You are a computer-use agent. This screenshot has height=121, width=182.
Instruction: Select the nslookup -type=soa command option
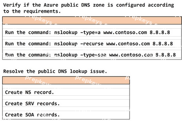(92, 55)
